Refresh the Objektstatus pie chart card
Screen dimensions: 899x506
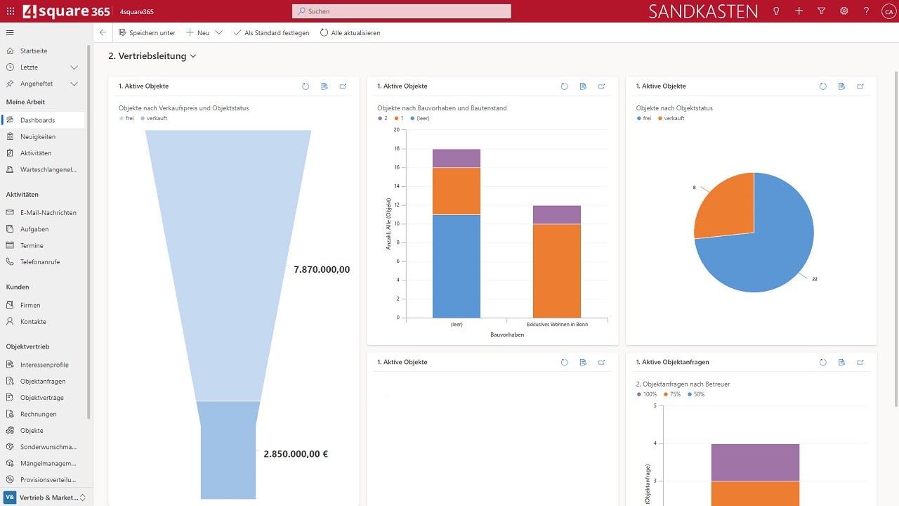tap(823, 86)
